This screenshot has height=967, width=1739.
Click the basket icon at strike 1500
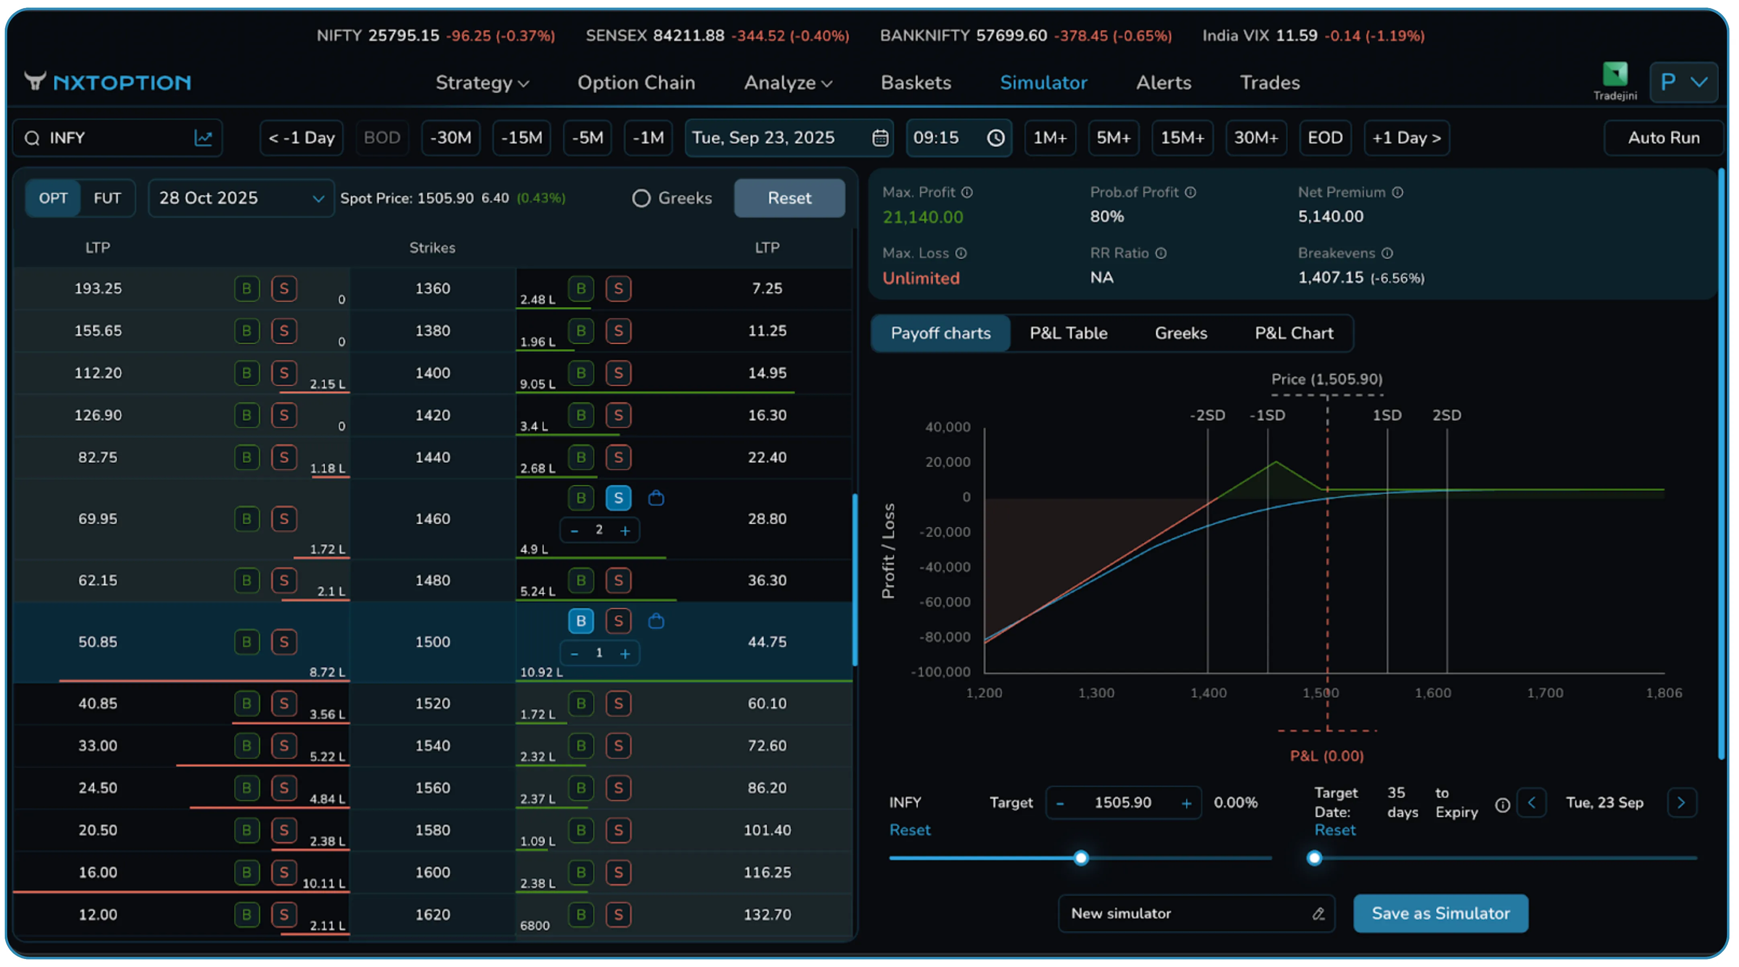[656, 621]
